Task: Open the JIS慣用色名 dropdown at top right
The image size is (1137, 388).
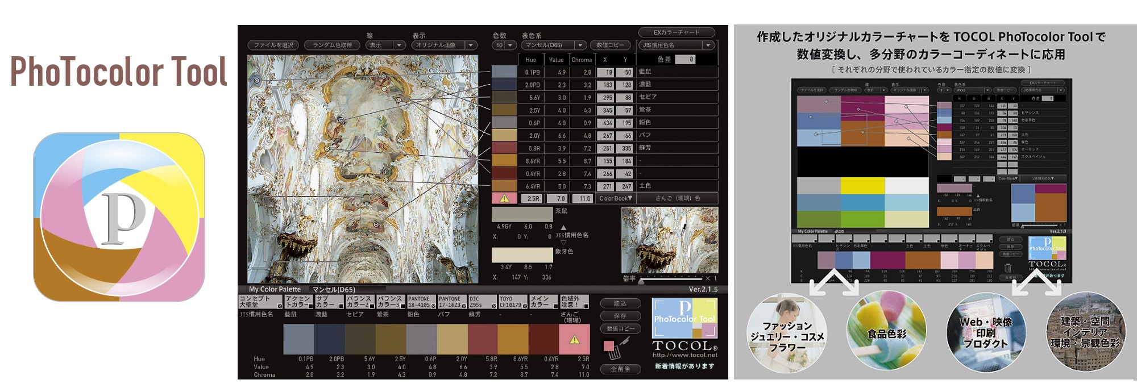Action: point(677,45)
